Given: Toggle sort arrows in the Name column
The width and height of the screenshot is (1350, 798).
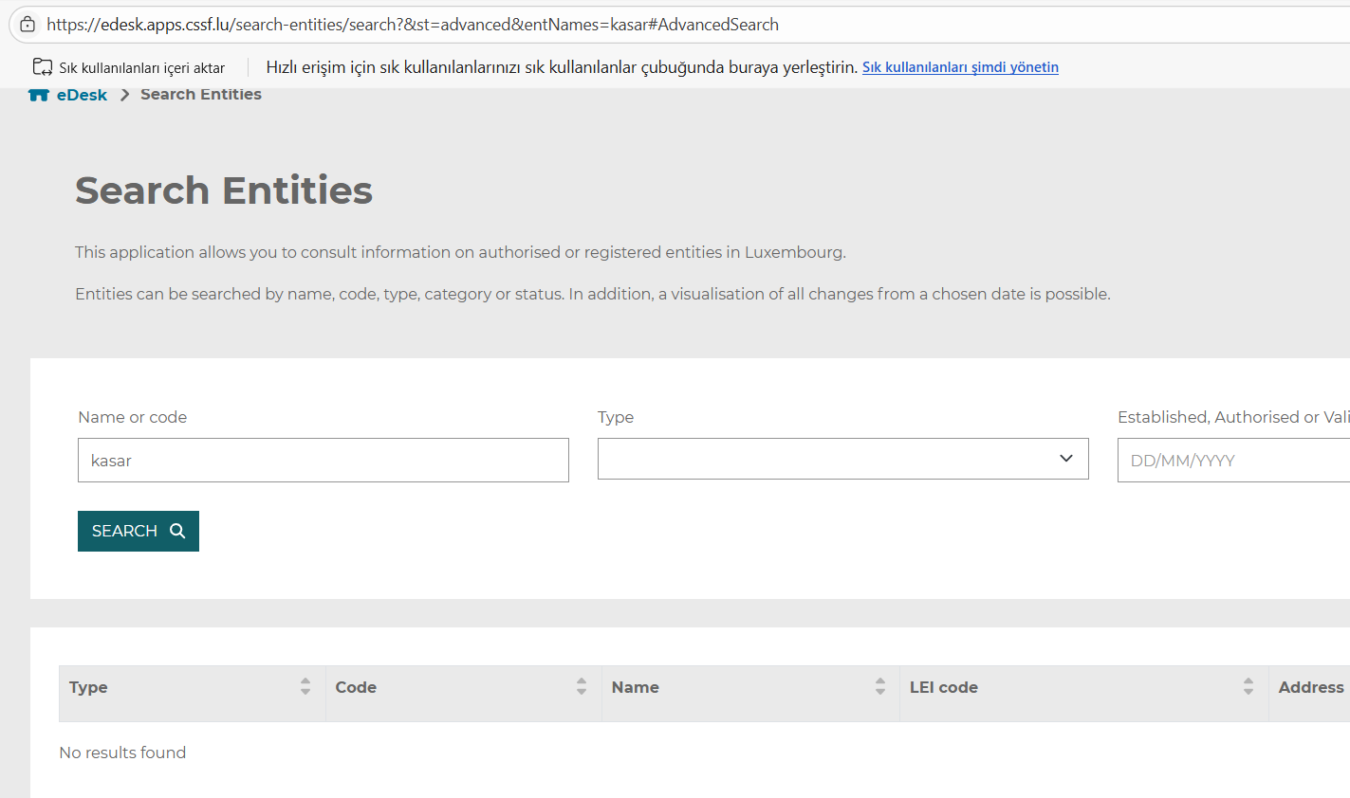Looking at the screenshot, I should (x=880, y=687).
